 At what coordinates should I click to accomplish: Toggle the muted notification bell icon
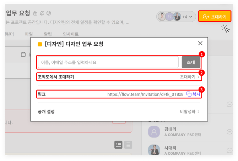[42, 13]
